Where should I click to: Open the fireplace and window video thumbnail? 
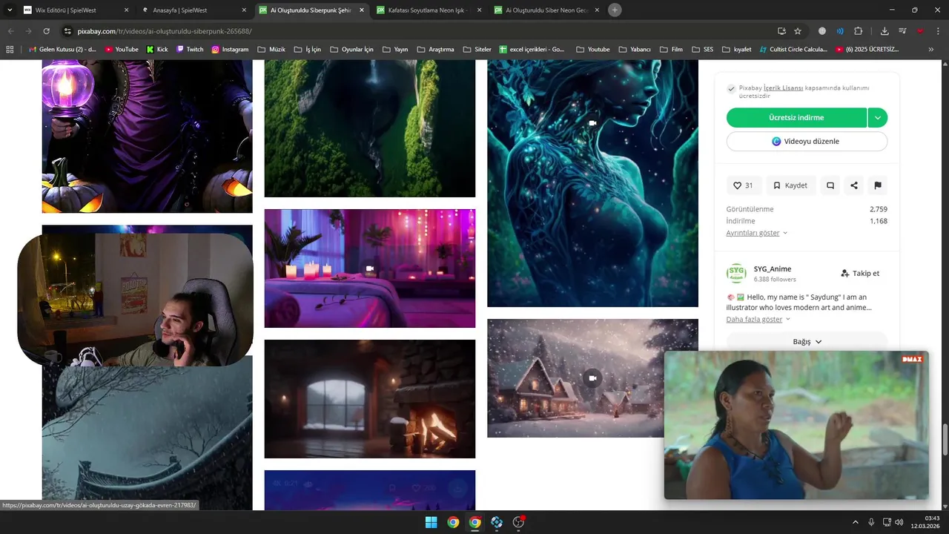[x=370, y=399]
